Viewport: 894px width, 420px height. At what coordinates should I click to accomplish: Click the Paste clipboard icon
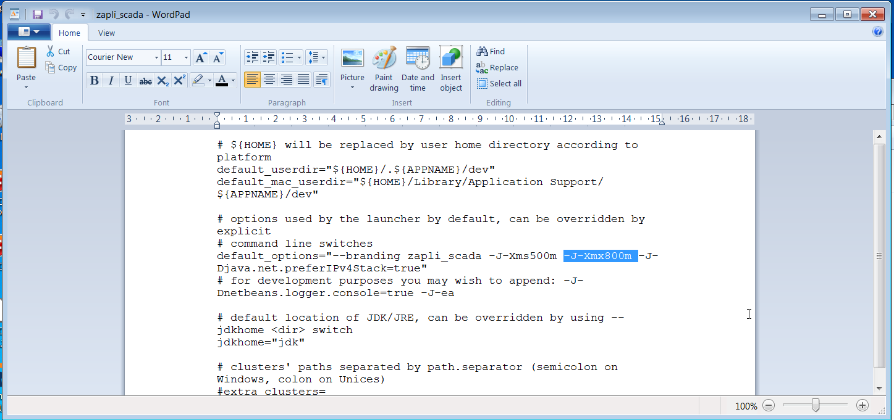pos(27,58)
